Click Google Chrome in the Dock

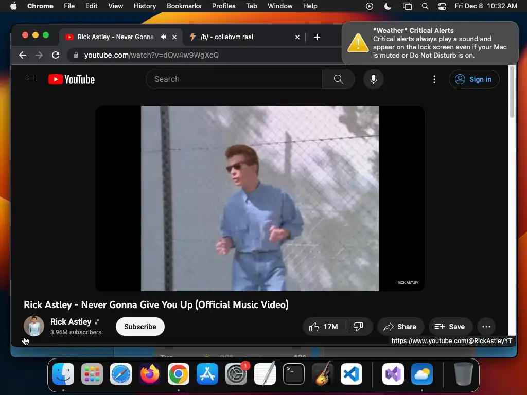point(179,374)
